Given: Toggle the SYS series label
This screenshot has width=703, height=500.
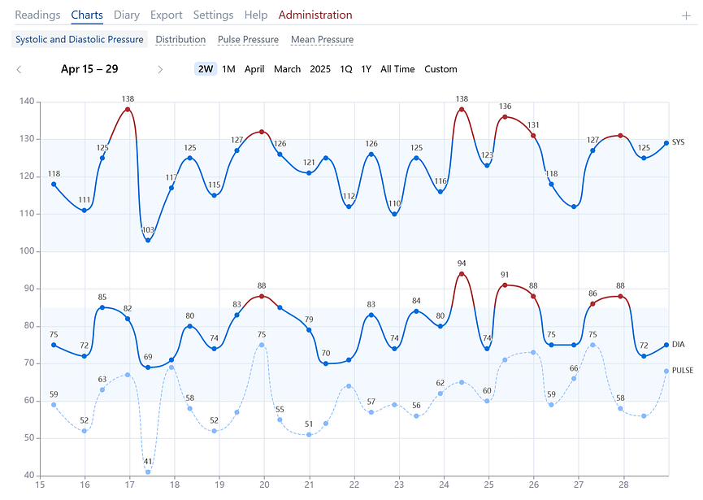Looking at the screenshot, I should [x=680, y=142].
